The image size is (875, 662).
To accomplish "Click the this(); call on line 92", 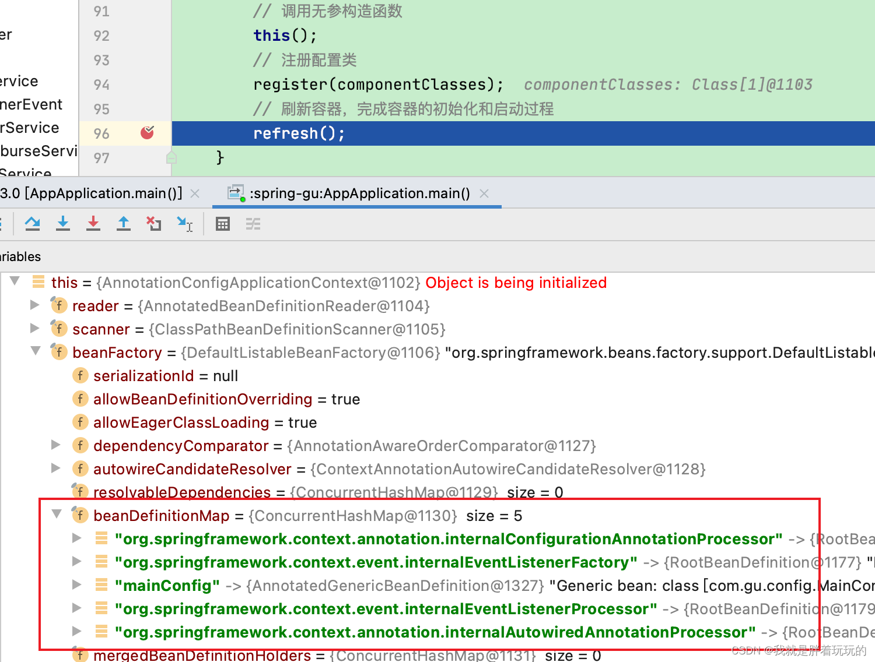I will pyautogui.click(x=285, y=36).
